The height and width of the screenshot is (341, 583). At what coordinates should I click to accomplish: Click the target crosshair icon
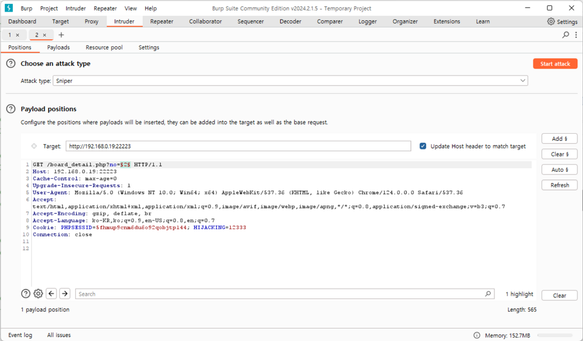[x=34, y=146]
